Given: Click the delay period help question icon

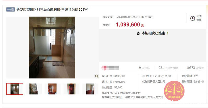Looking at the screenshot, I should tap(203, 82).
